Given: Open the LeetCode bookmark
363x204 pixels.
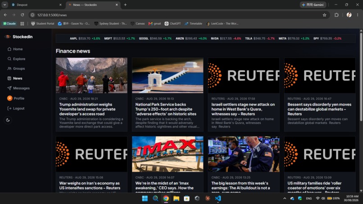Looking at the screenshot, I should coord(222,23).
